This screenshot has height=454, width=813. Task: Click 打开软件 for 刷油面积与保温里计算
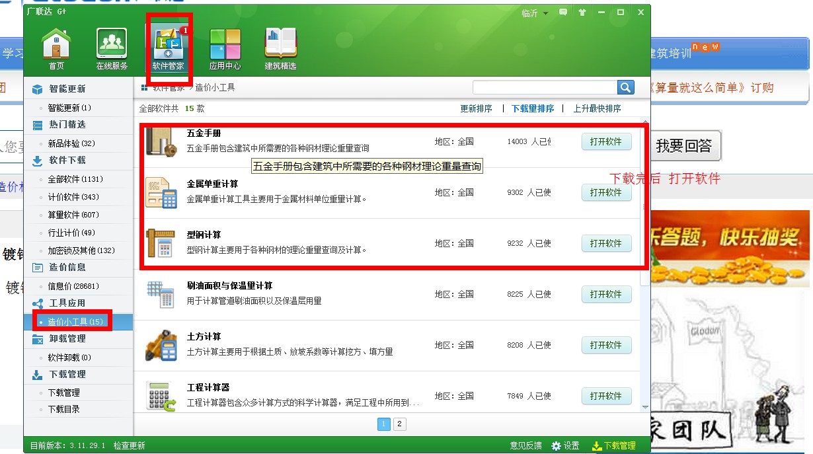pyautogui.click(x=606, y=294)
